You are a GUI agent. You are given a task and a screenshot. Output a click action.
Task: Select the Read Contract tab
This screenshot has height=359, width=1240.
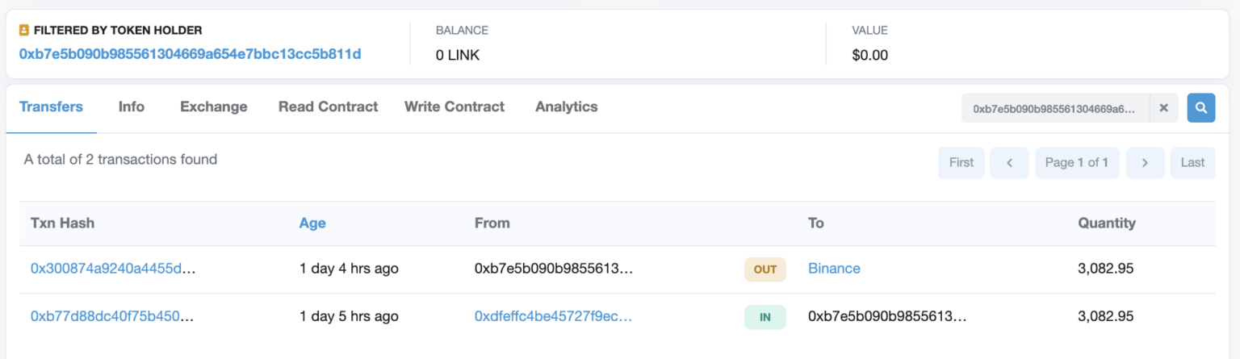click(x=328, y=106)
